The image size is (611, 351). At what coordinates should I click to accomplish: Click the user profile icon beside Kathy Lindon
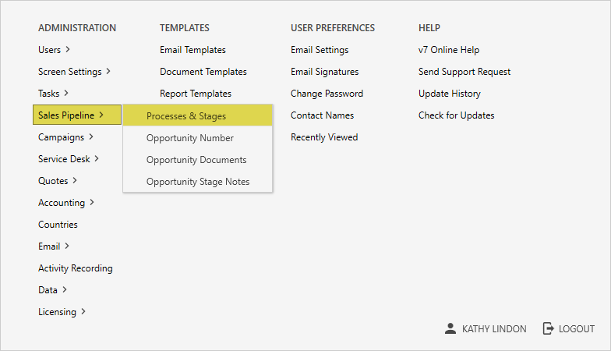(x=450, y=329)
